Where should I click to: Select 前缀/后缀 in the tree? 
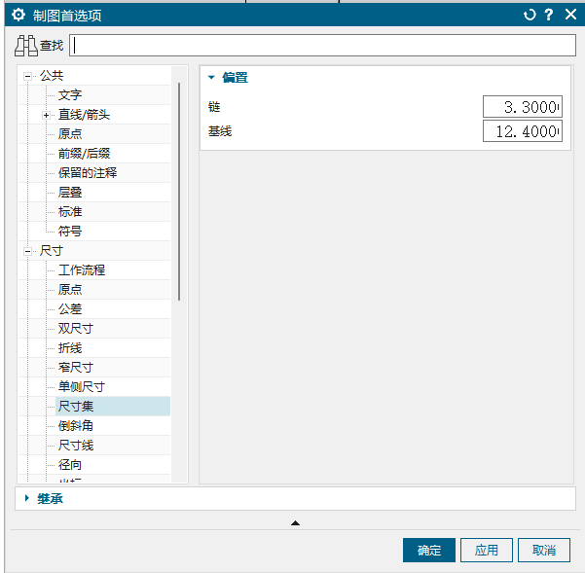click(84, 154)
